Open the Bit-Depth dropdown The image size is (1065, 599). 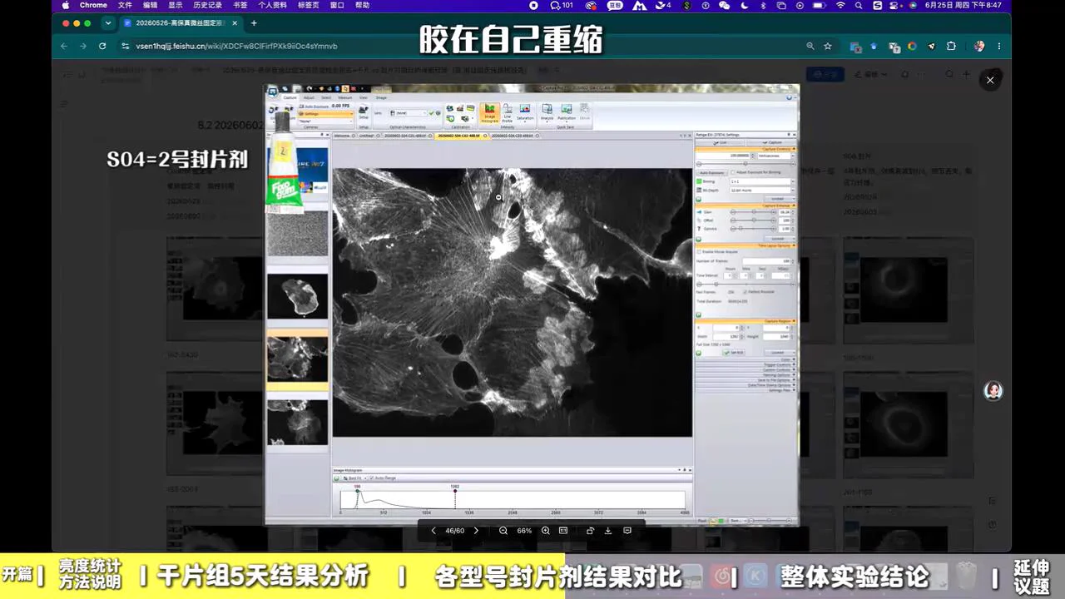[760, 190]
